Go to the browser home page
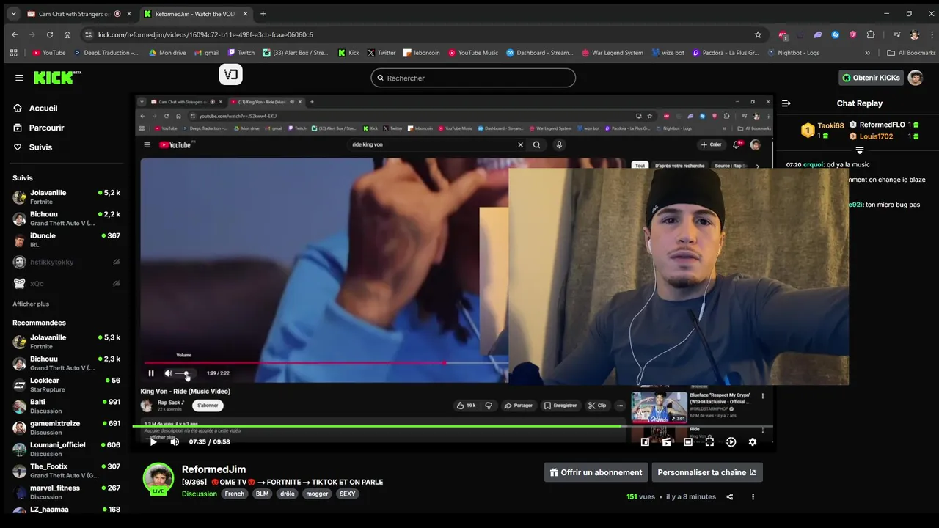The width and height of the screenshot is (939, 528). pyautogui.click(x=67, y=34)
